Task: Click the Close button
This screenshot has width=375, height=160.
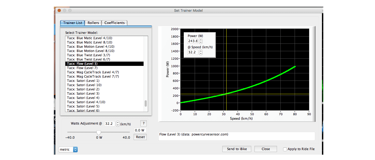Action: coord(265,149)
